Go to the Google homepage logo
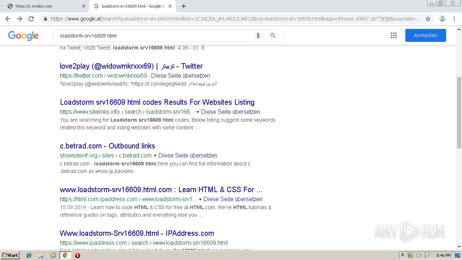 pos(23,36)
